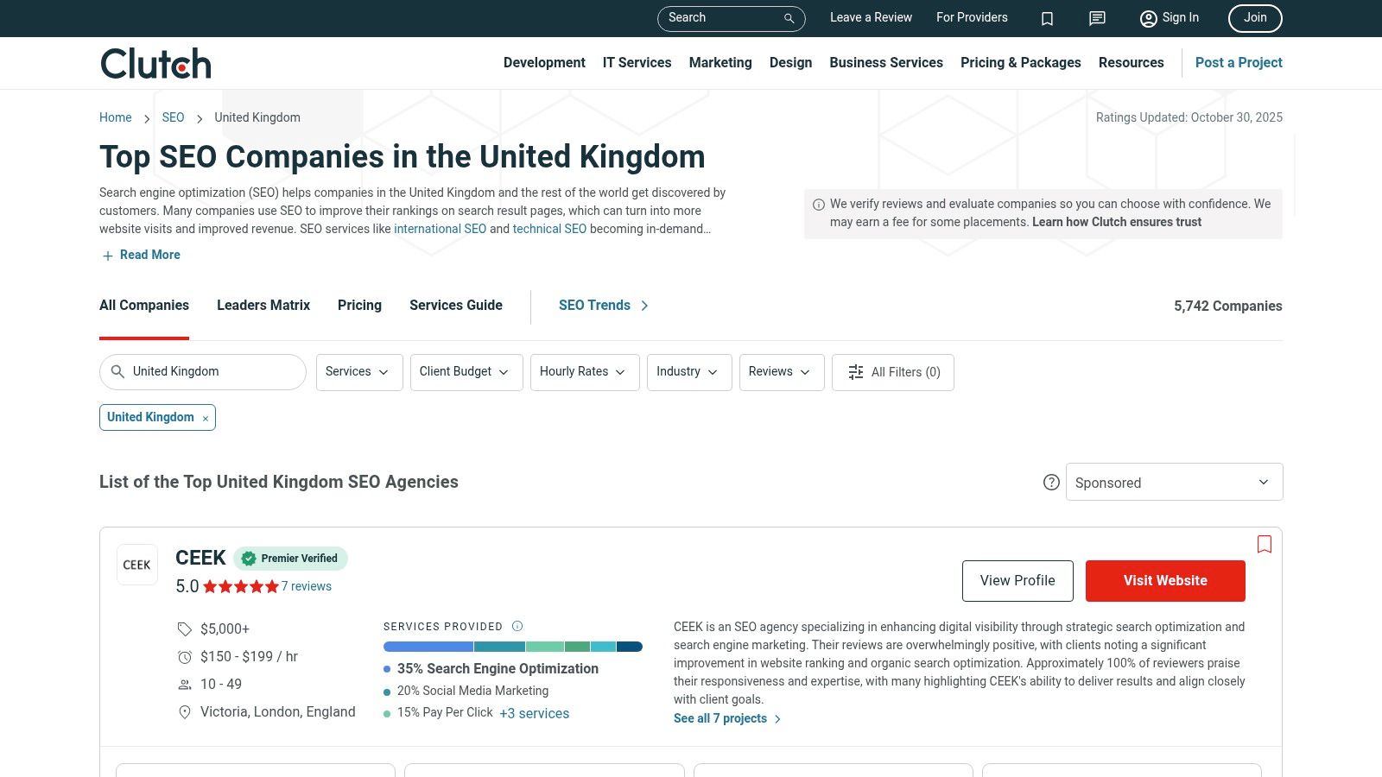Image resolution: width=1382 pixels, height=777 pixels.
Task: Click the Clutch logo
Action: coord(155,63)
